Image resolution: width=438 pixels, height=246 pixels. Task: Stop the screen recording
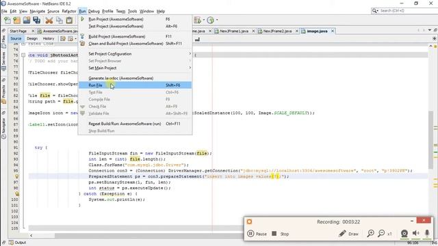pyautogui.click(x=281, y=234)
